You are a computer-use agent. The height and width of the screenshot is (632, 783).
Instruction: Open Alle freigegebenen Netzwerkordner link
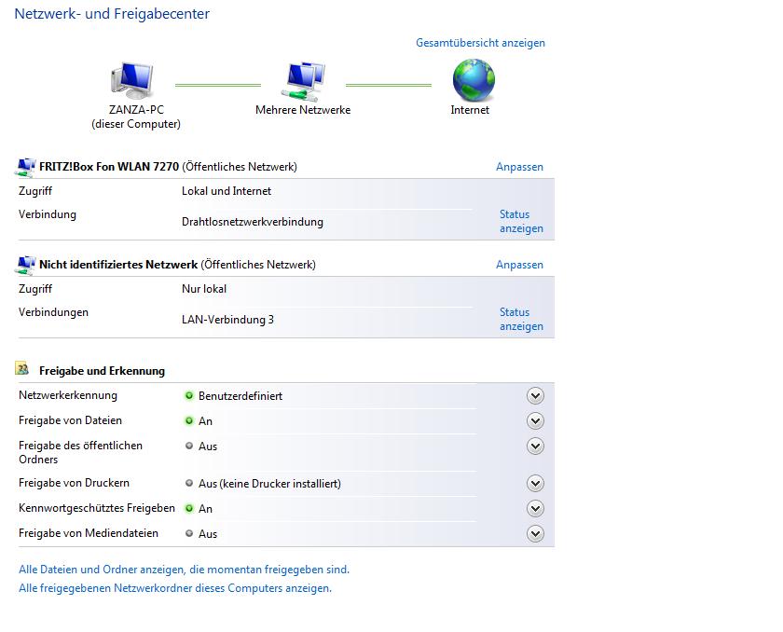(x=175, y=588)
